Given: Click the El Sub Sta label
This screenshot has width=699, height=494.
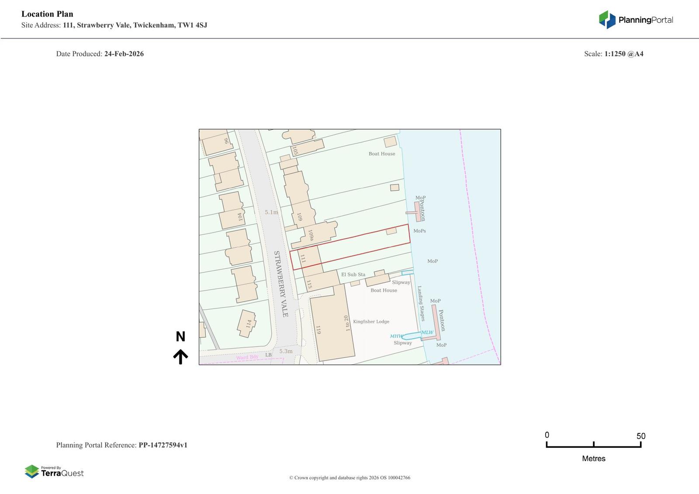Looking at the screenshot, I should point(353,274).
